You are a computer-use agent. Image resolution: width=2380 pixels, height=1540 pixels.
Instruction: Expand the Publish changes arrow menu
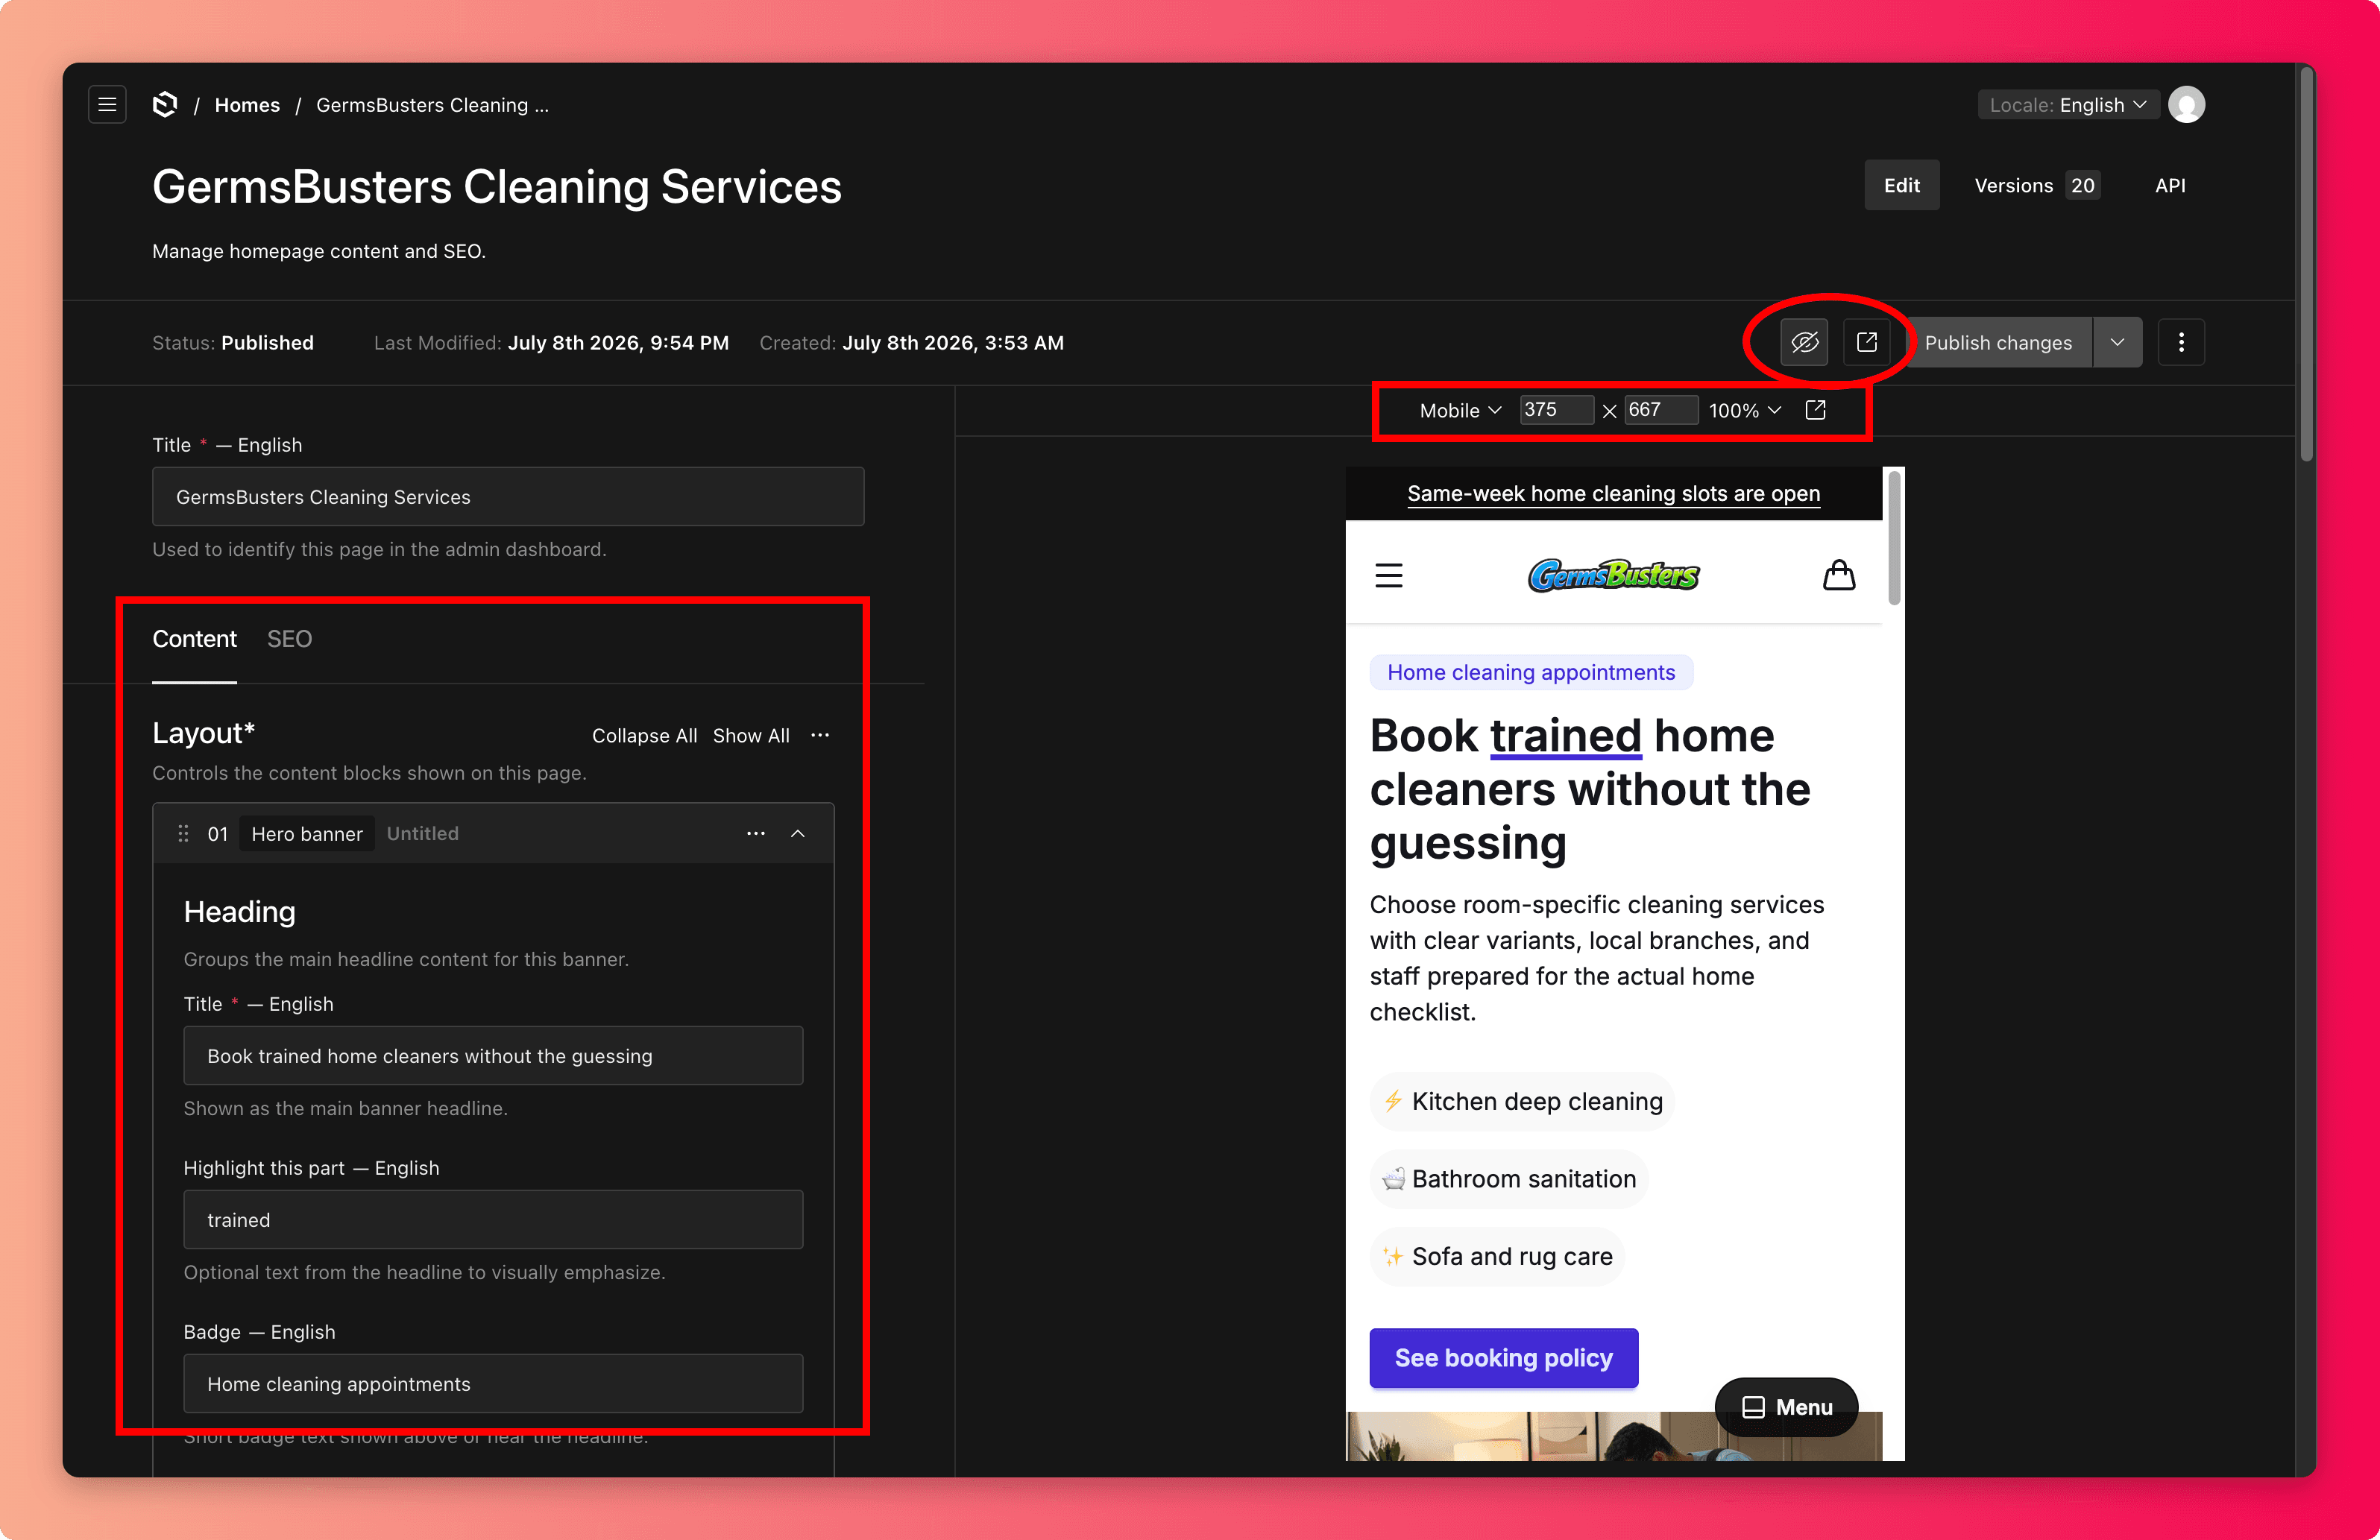click(x=2117, y=343)
